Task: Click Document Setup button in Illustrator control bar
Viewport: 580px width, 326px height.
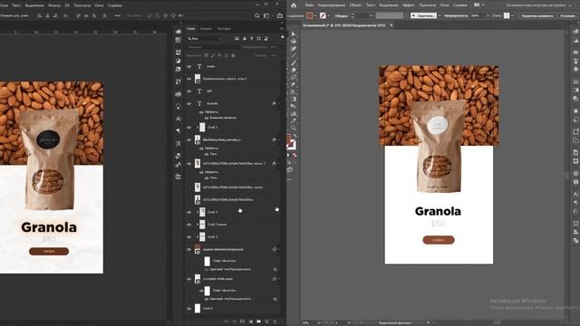Action: (537, 16)
